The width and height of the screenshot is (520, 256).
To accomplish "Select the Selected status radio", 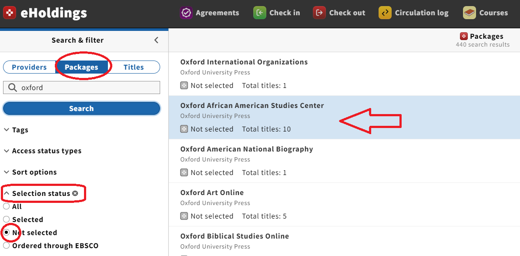I will (6, 219).
